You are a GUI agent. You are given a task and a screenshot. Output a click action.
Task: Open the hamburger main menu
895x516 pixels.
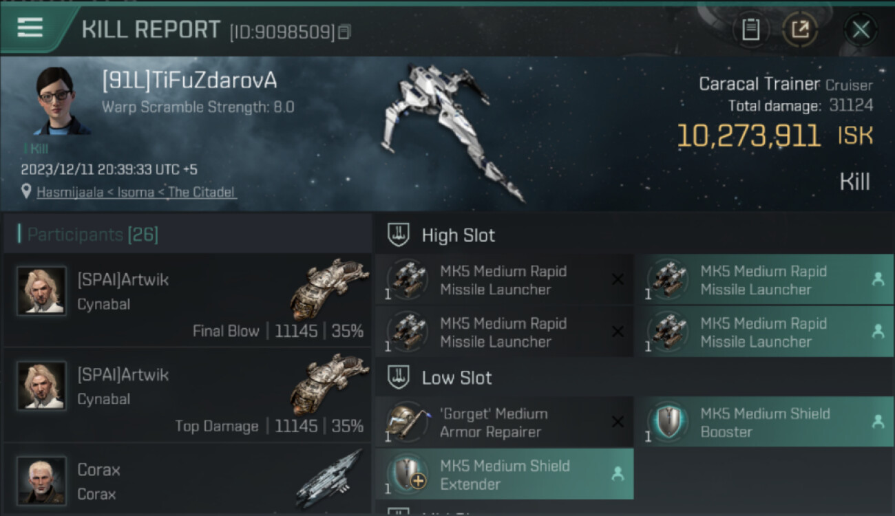[30, 28]
